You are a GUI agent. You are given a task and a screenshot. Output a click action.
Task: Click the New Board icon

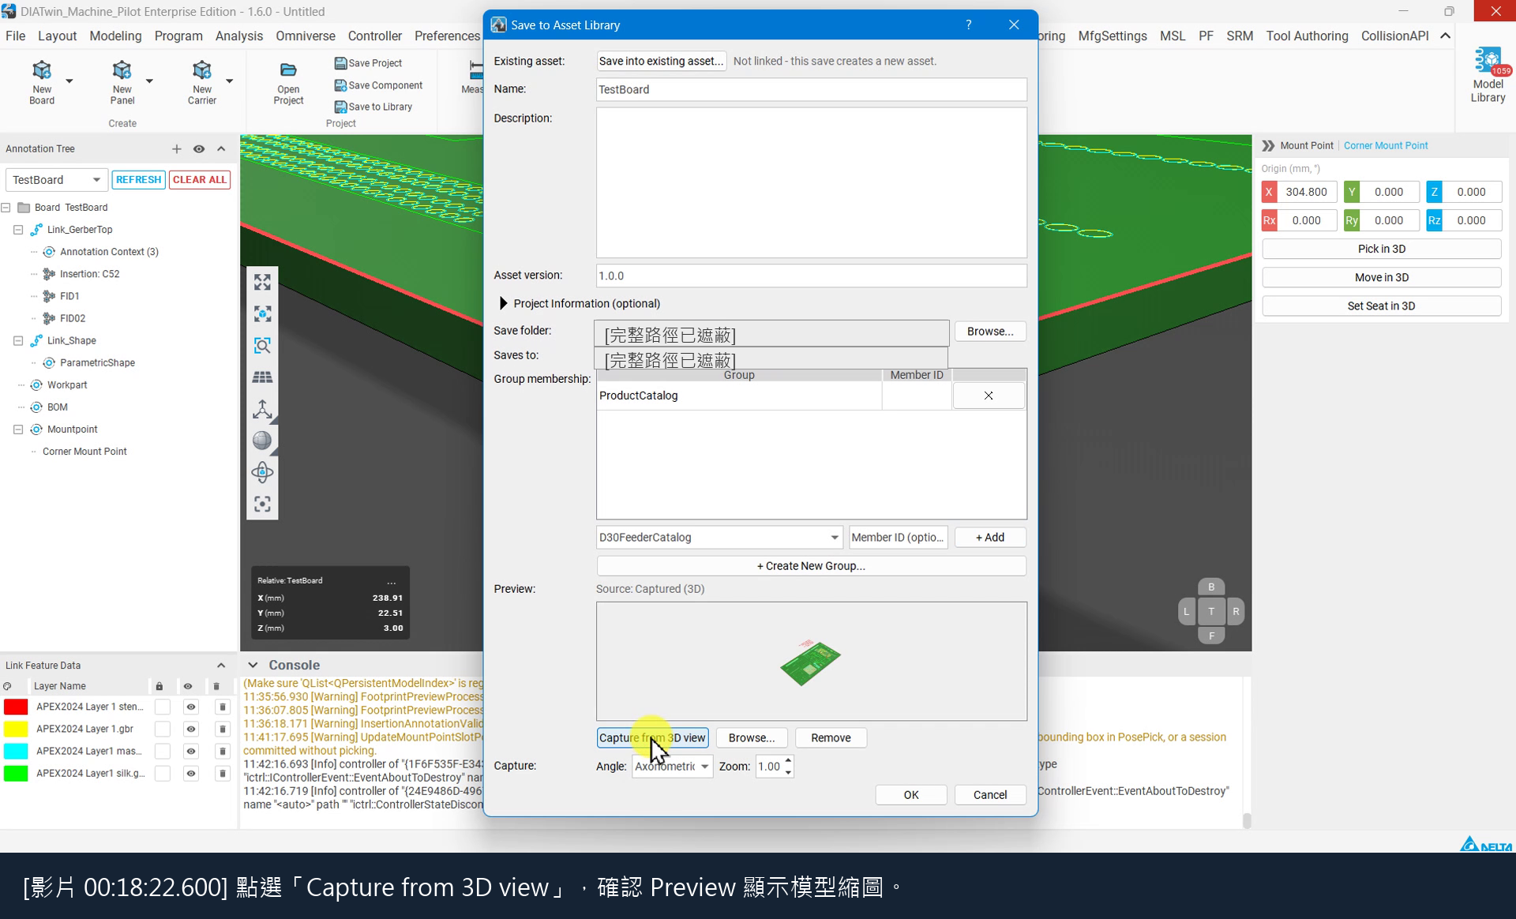click(42, 70)
